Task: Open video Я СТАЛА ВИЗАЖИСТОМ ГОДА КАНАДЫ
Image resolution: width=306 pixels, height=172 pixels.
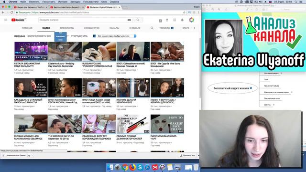Action: coord(27,65)
